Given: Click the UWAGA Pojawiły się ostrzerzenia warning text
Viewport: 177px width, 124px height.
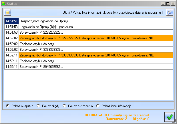Looking at the screenshot, I should point(117,115).
